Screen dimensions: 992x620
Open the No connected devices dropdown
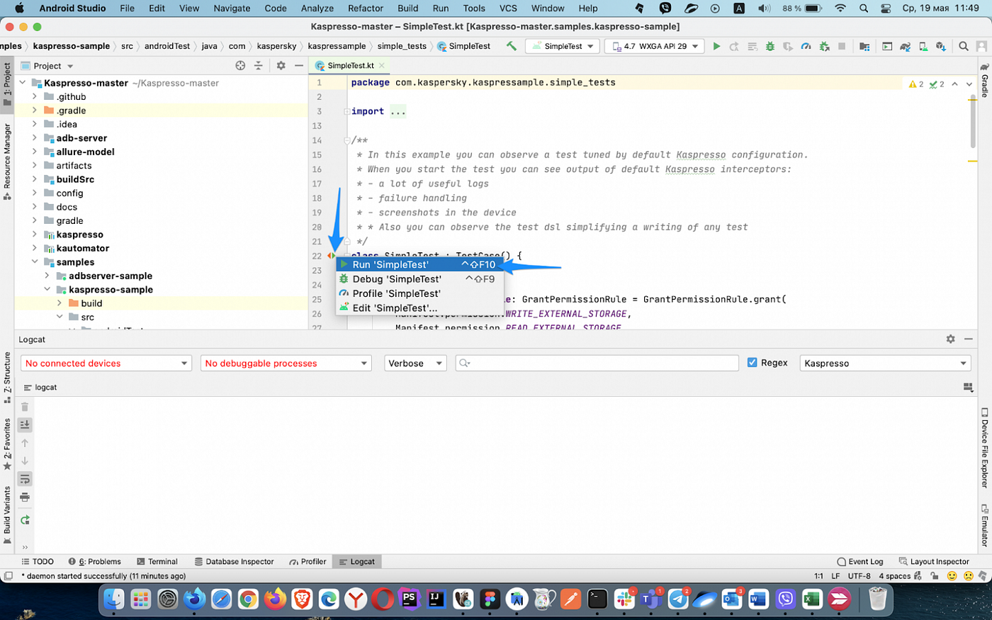tap(106, 363)
